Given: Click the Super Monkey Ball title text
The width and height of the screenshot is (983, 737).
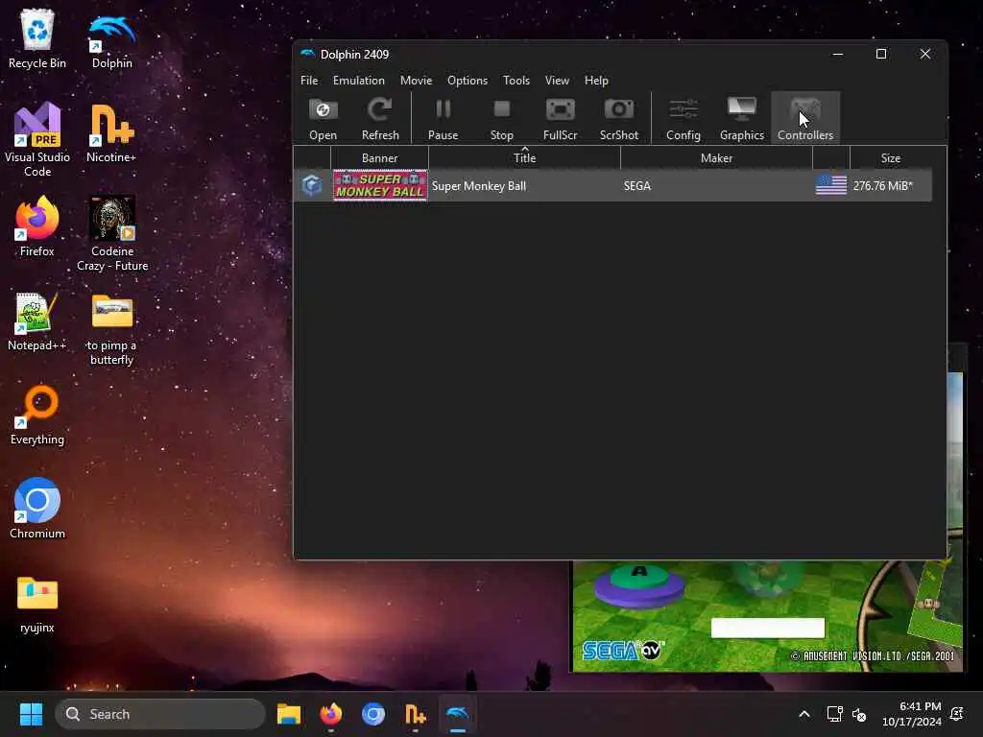Looking at the screenshot, I should [x=478, y=186].
